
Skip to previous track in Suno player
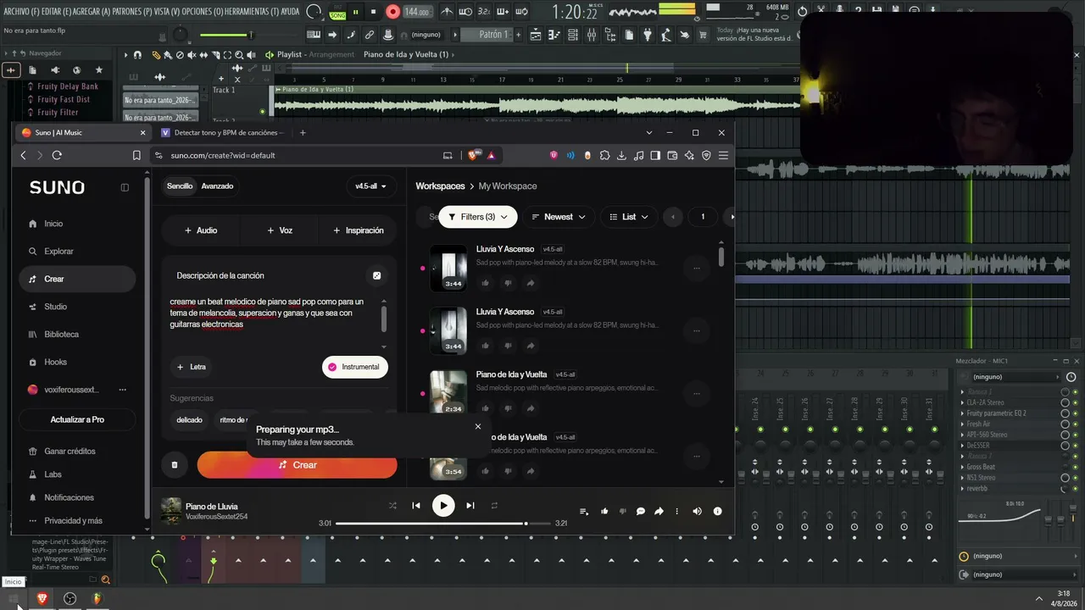(x=416, y=506)
